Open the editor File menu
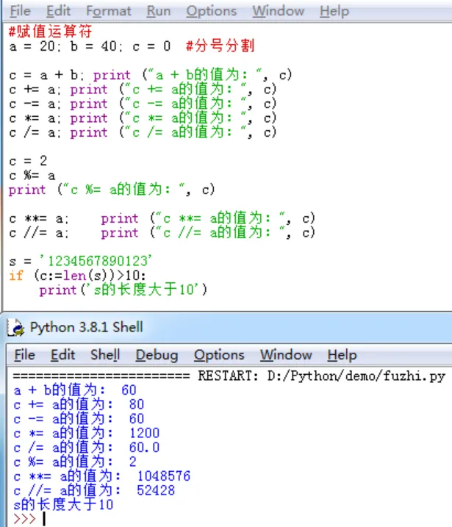Screen dimensions: 452x527 click(x=20, y=11)
